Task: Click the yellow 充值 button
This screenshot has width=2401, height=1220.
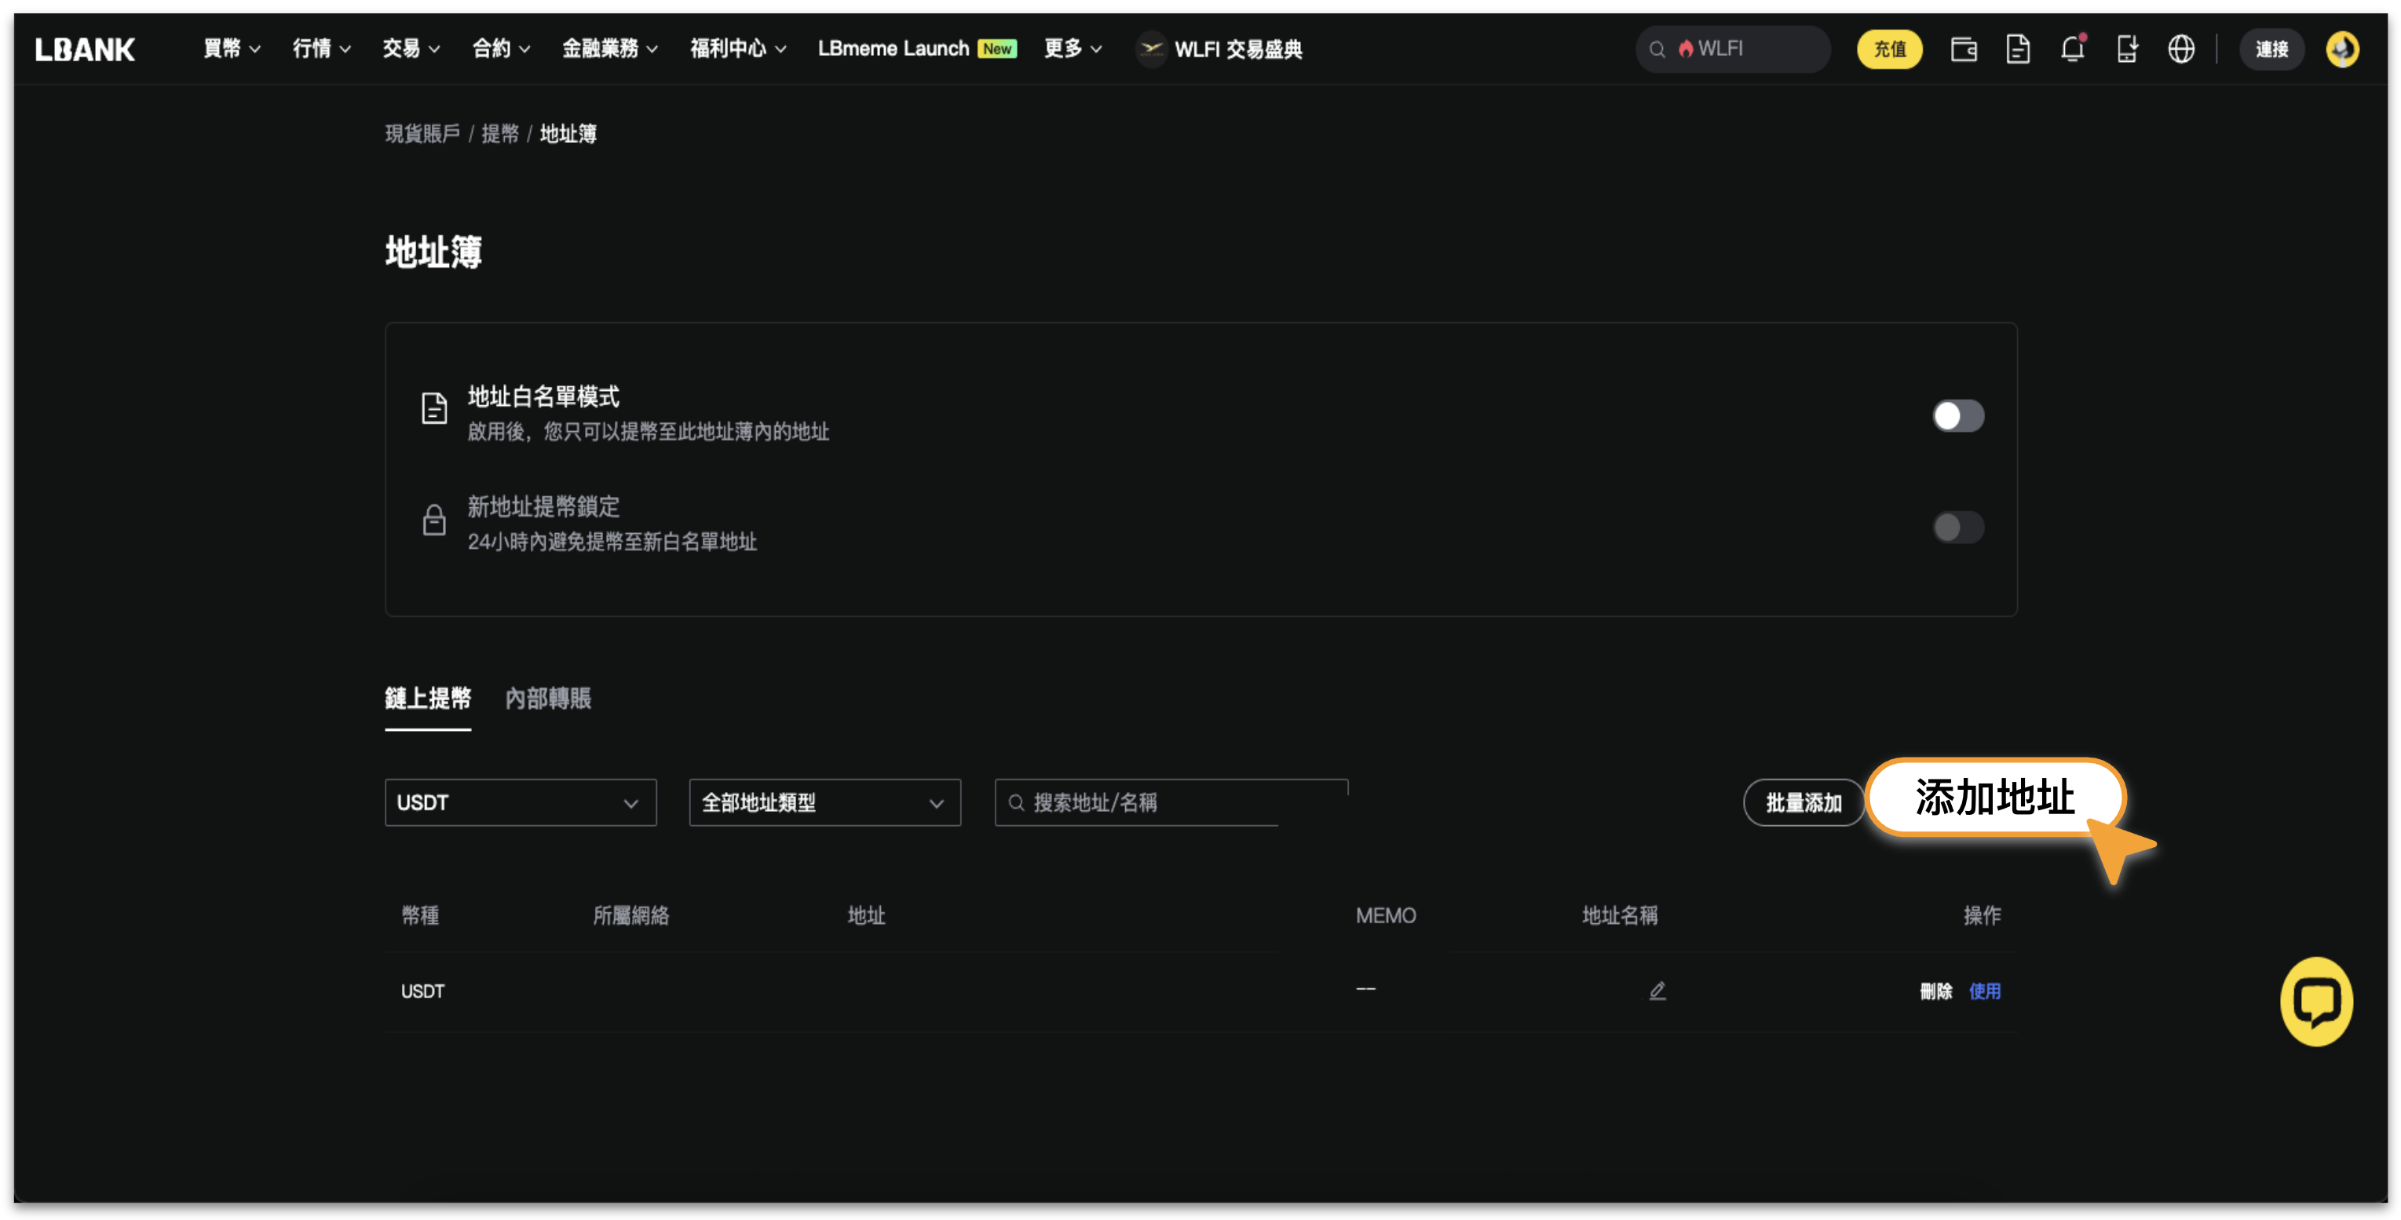Action: [1889, 49]
